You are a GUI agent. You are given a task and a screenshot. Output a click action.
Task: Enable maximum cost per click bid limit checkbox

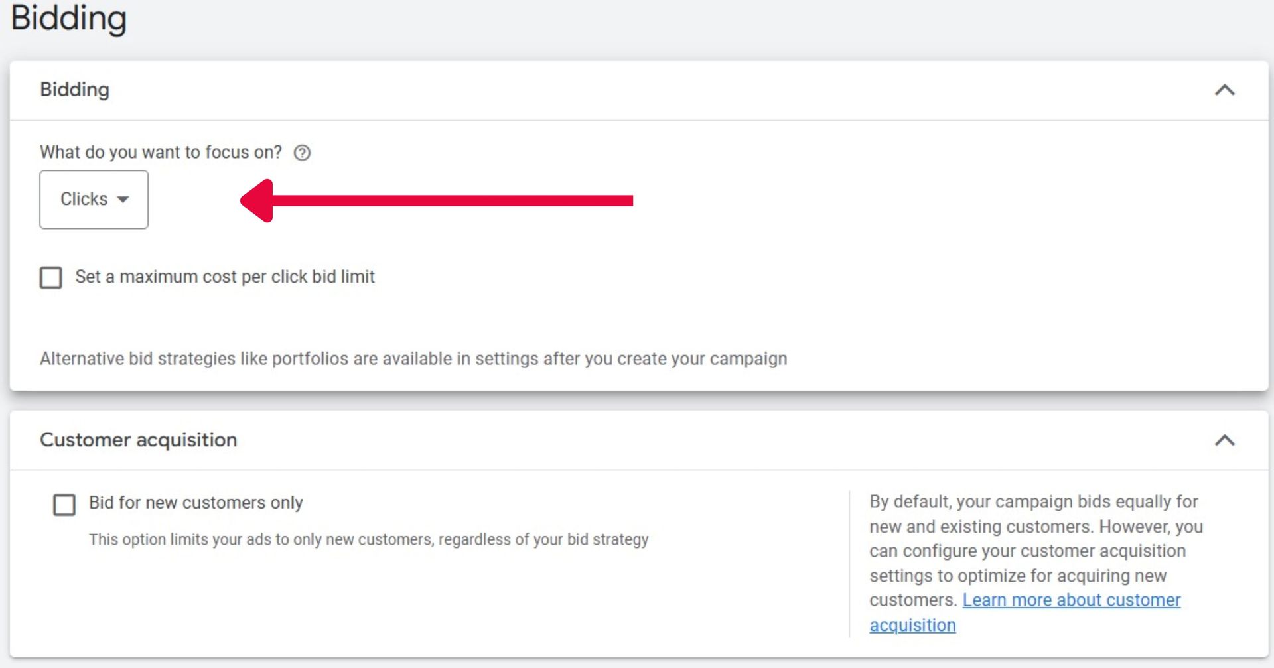click(51, 277)
